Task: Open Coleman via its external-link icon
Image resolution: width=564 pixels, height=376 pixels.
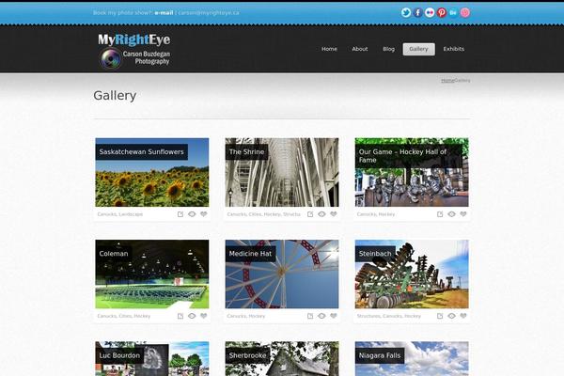Action: 180,316
